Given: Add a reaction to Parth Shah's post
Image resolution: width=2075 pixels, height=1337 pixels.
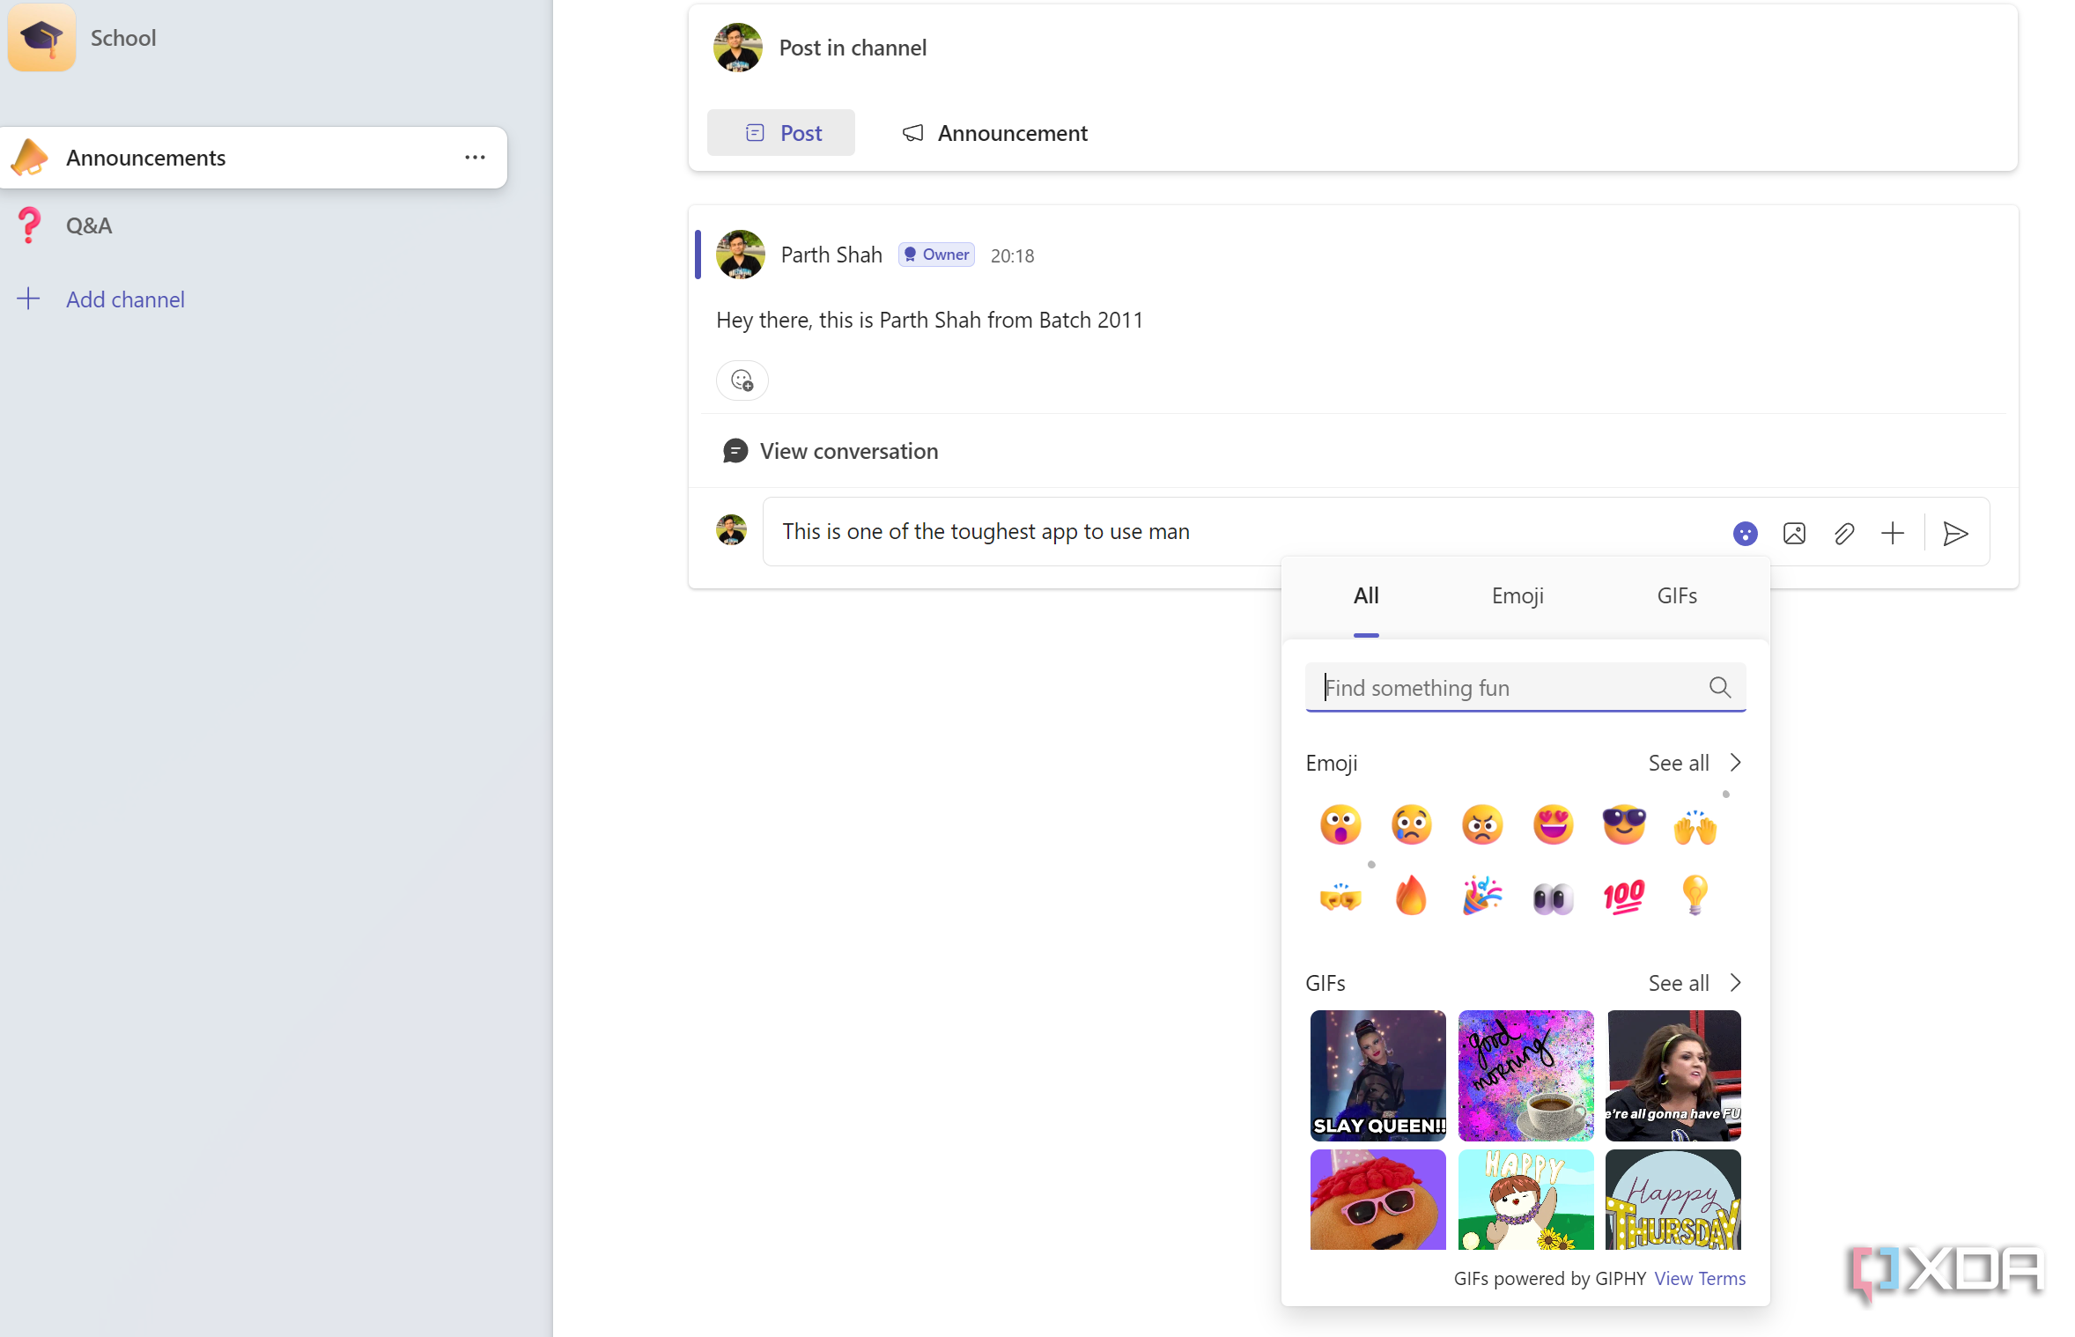Looking at the screenshot, I should [x=742, y=380].
